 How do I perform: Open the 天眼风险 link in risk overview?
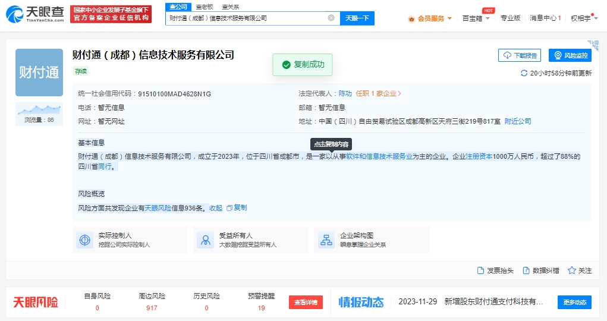click(x=158, y=208)
